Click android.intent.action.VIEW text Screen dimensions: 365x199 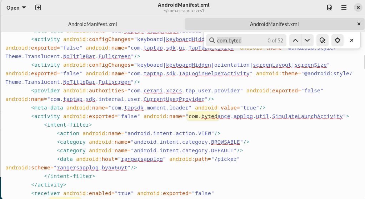pos(169,133)
